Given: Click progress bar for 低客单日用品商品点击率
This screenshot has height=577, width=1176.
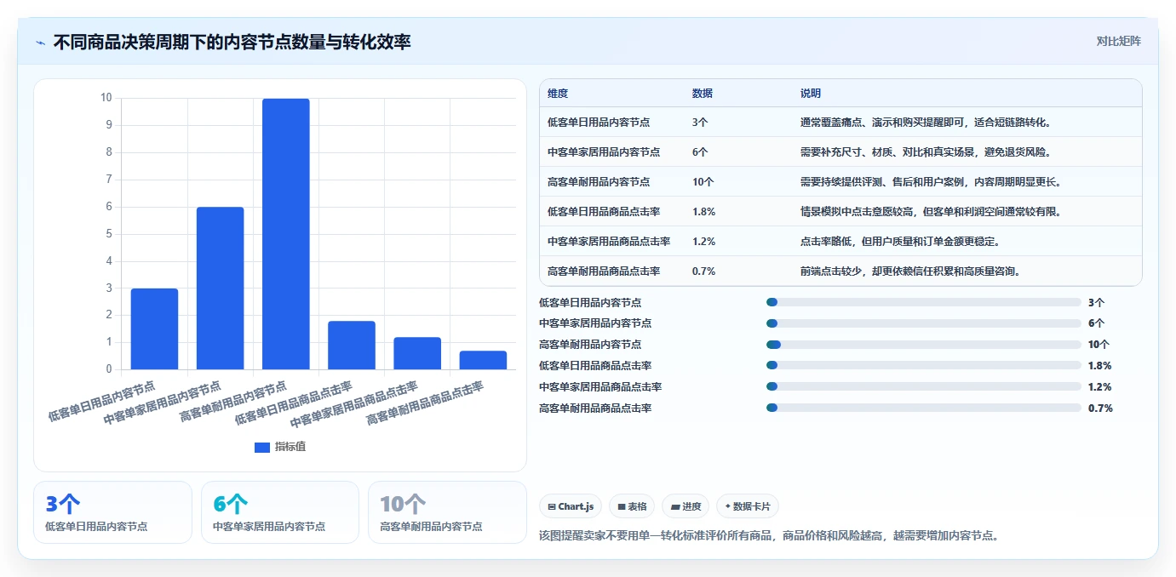Looking at the screenshot, I should click(x=924, y=366).
